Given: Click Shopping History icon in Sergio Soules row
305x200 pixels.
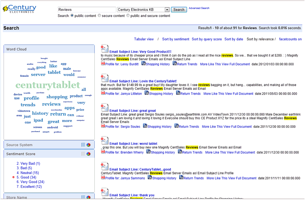Looking at the screenshot, I should click(x=145, y=126).
